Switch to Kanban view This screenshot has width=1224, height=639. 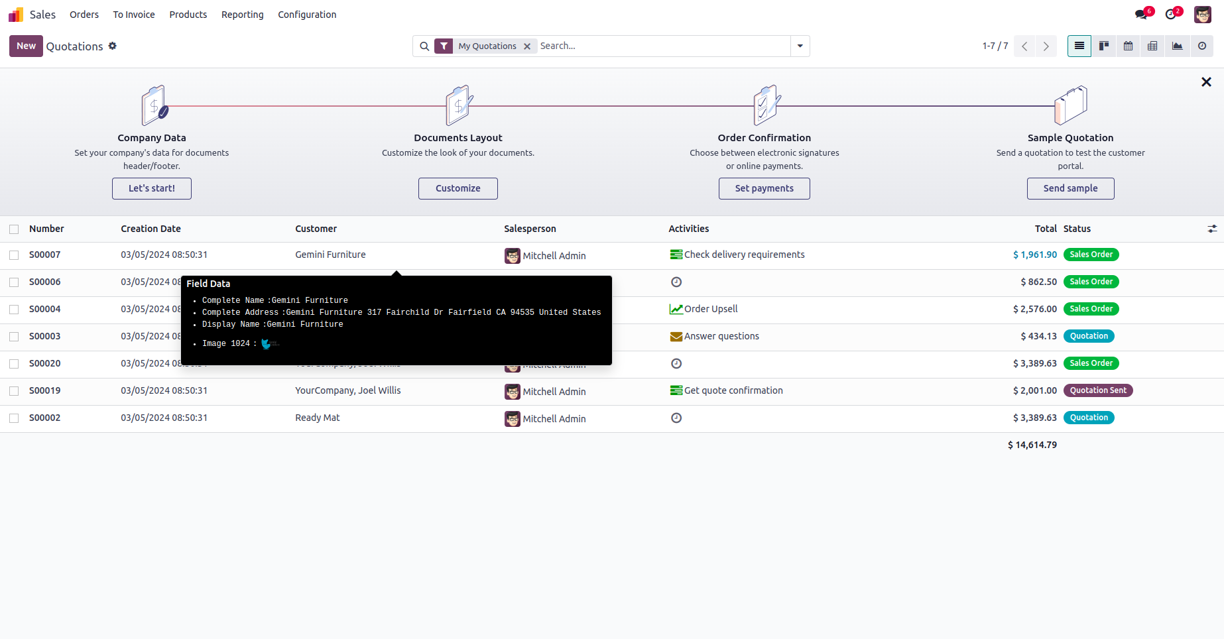(x=1104, y=46)
